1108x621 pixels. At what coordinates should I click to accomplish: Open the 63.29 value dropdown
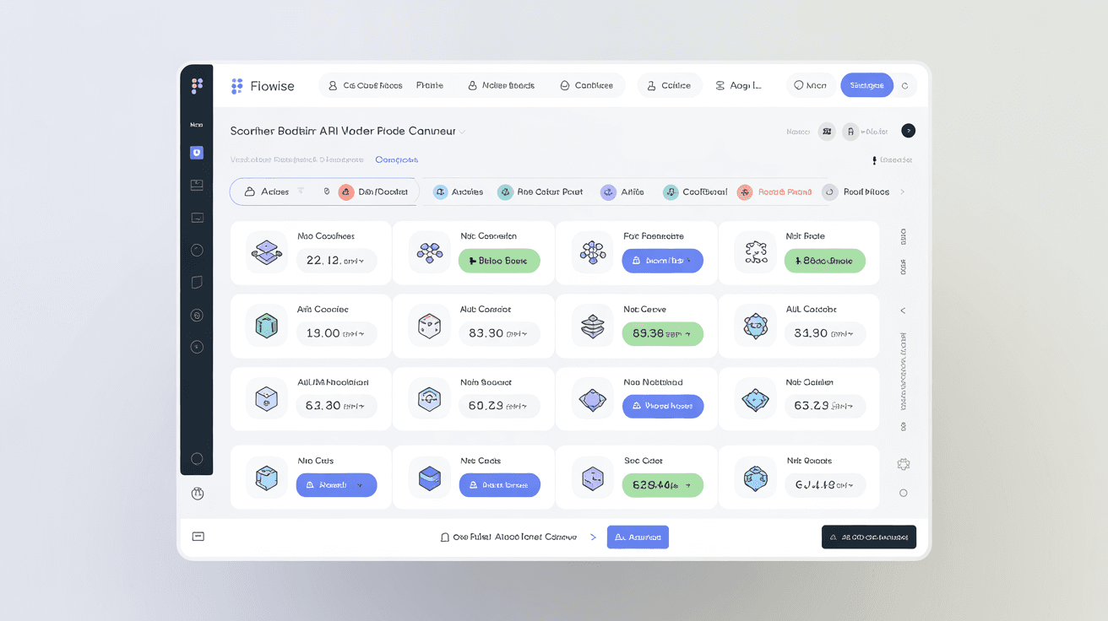point(825,406)
